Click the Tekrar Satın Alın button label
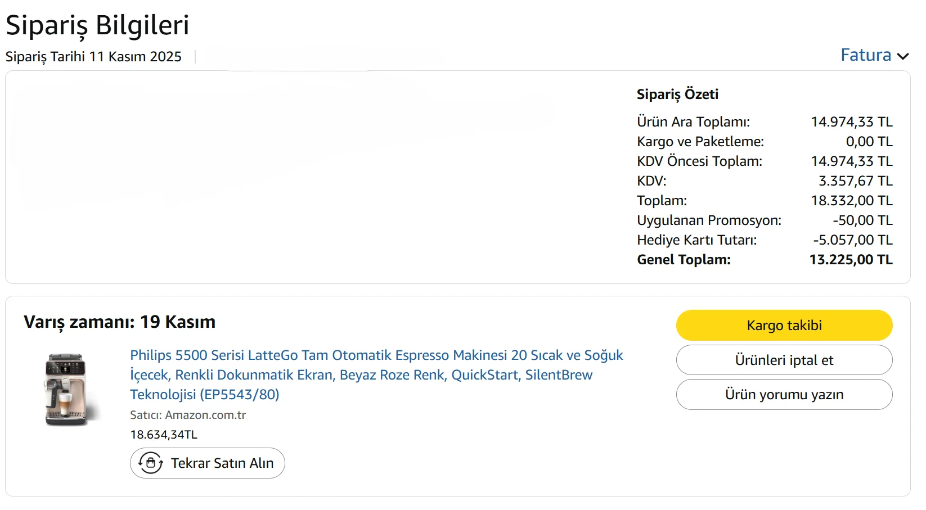 [222, 463]
